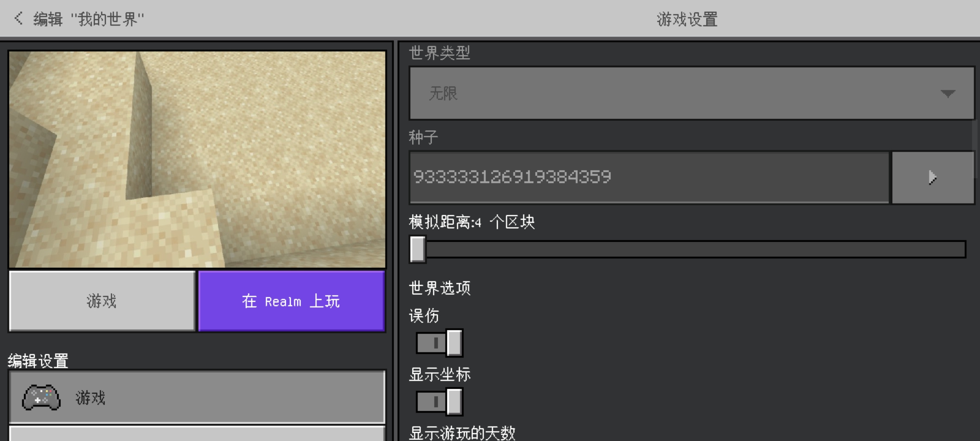Viewport: 980px width, 441px height.
Task: Toggle the 误伤 friendly fire switch
Action: (x=439, y=343)
